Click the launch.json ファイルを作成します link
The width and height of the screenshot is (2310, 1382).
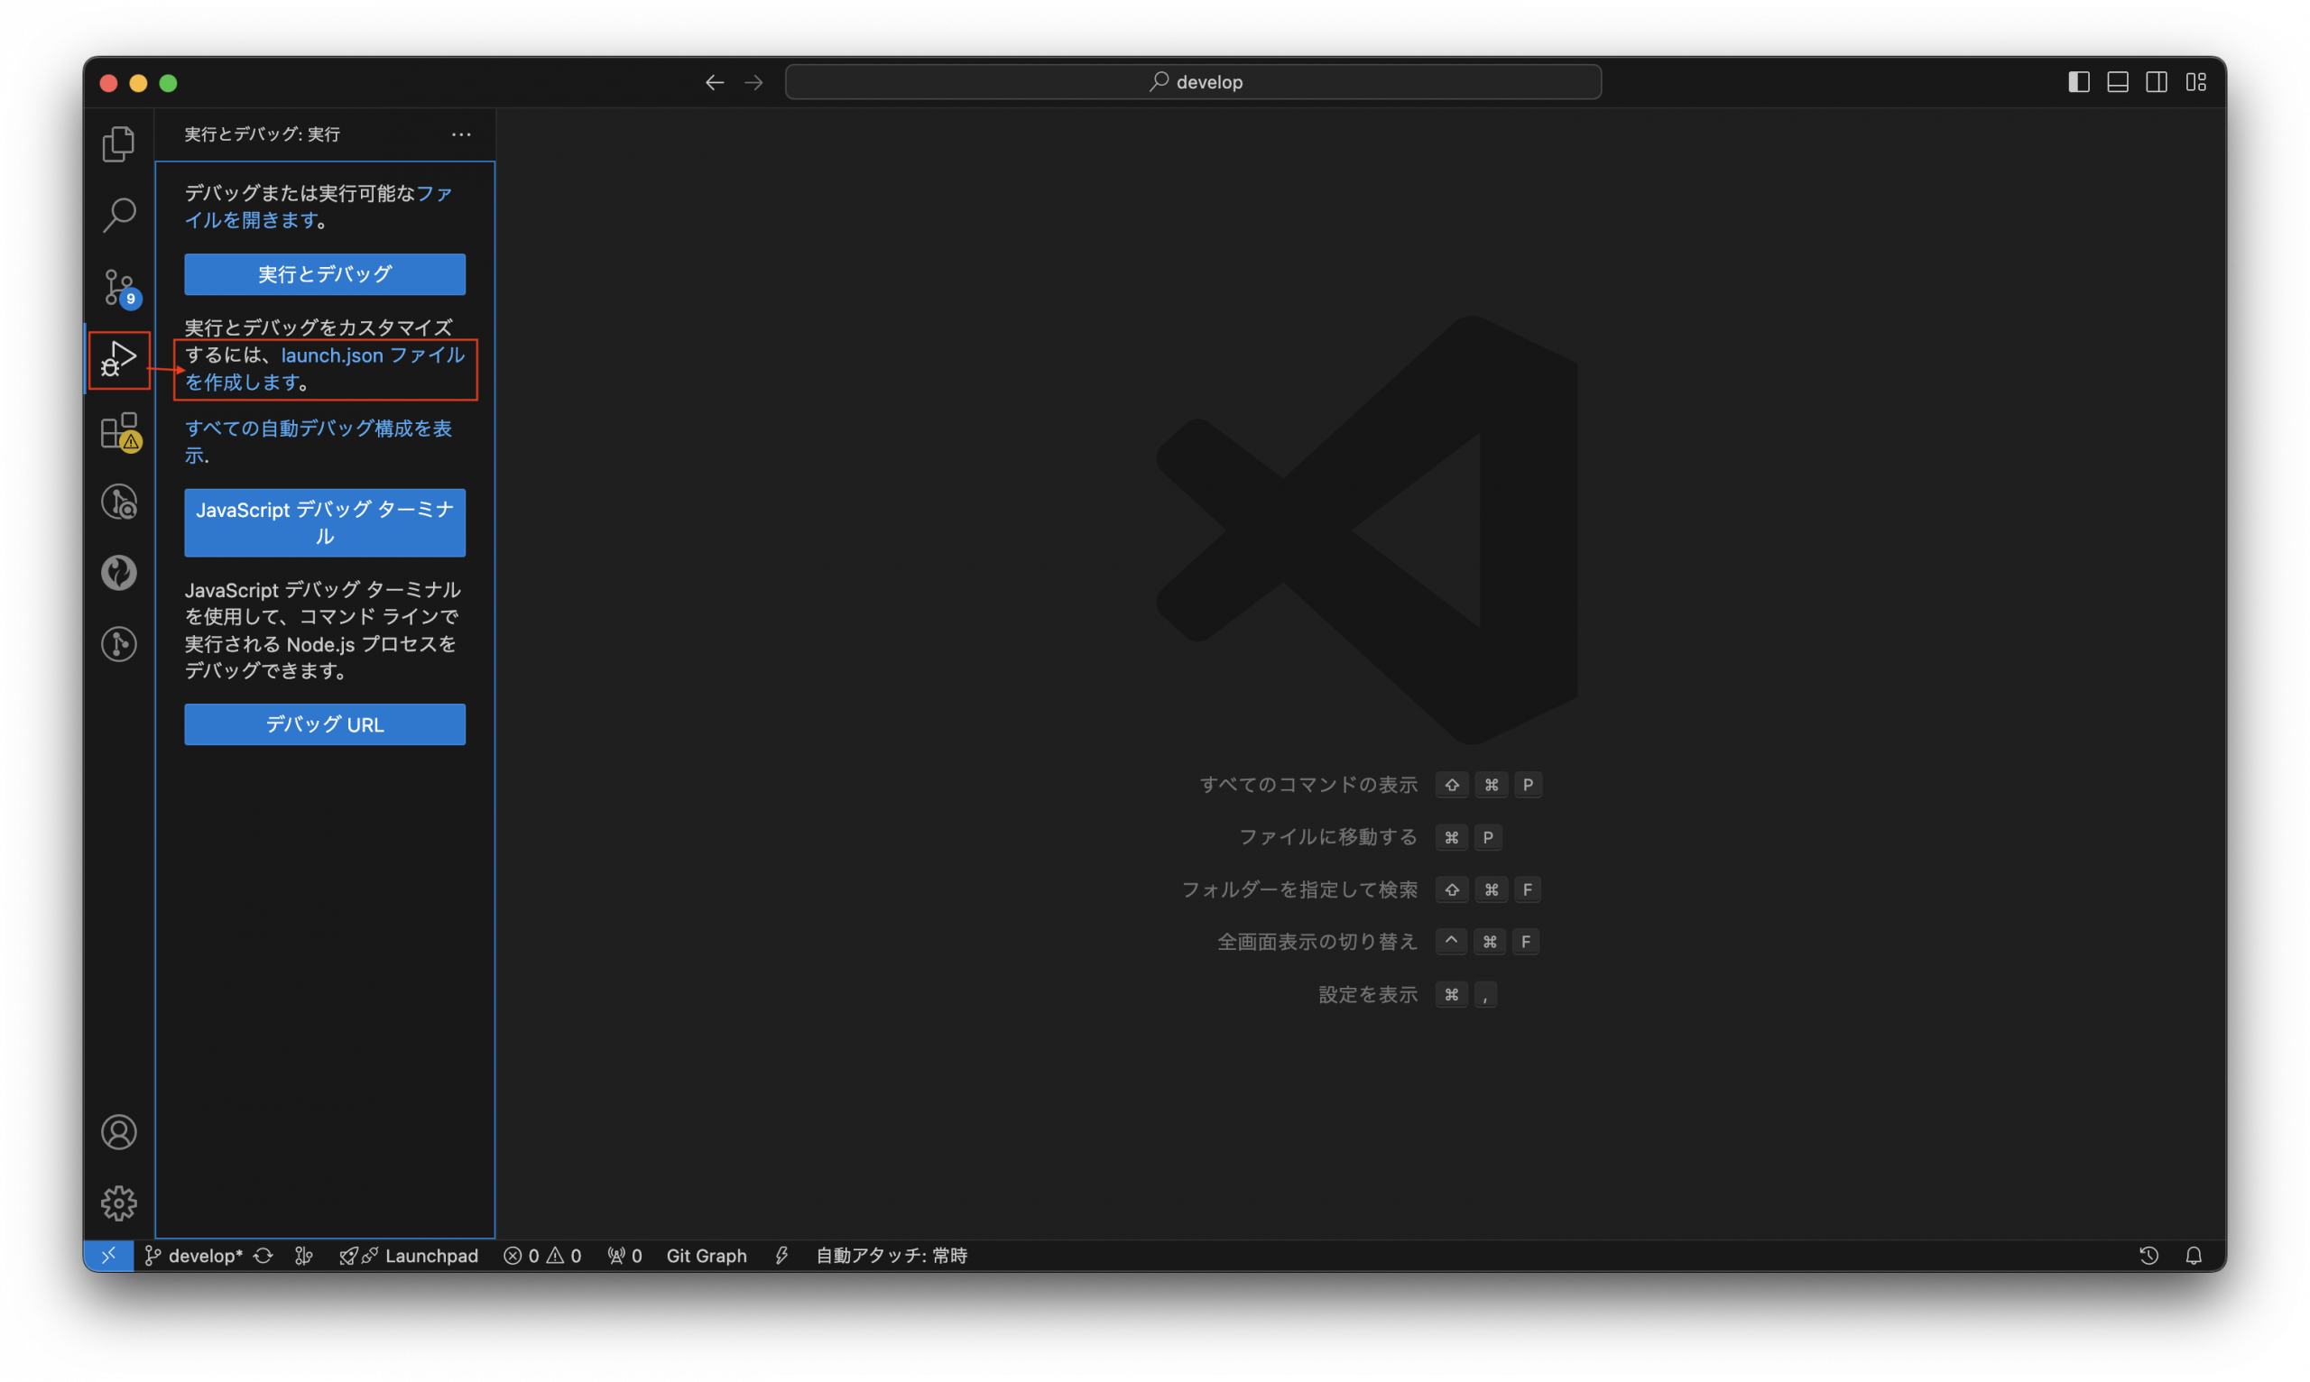point(325,369)
